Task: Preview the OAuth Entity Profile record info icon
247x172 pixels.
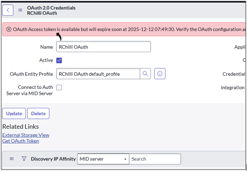Action: pyautogui.click(x=160, y=74)
